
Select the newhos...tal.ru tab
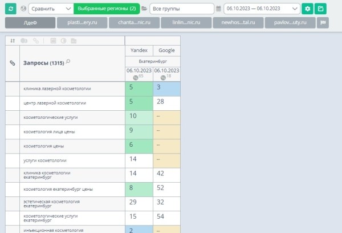click(238, 23)
